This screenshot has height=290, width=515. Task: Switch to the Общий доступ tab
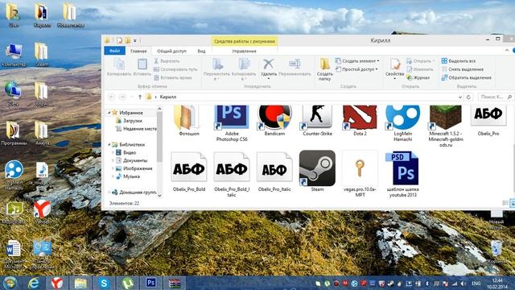pyautogui.click(x=171, y=51)
